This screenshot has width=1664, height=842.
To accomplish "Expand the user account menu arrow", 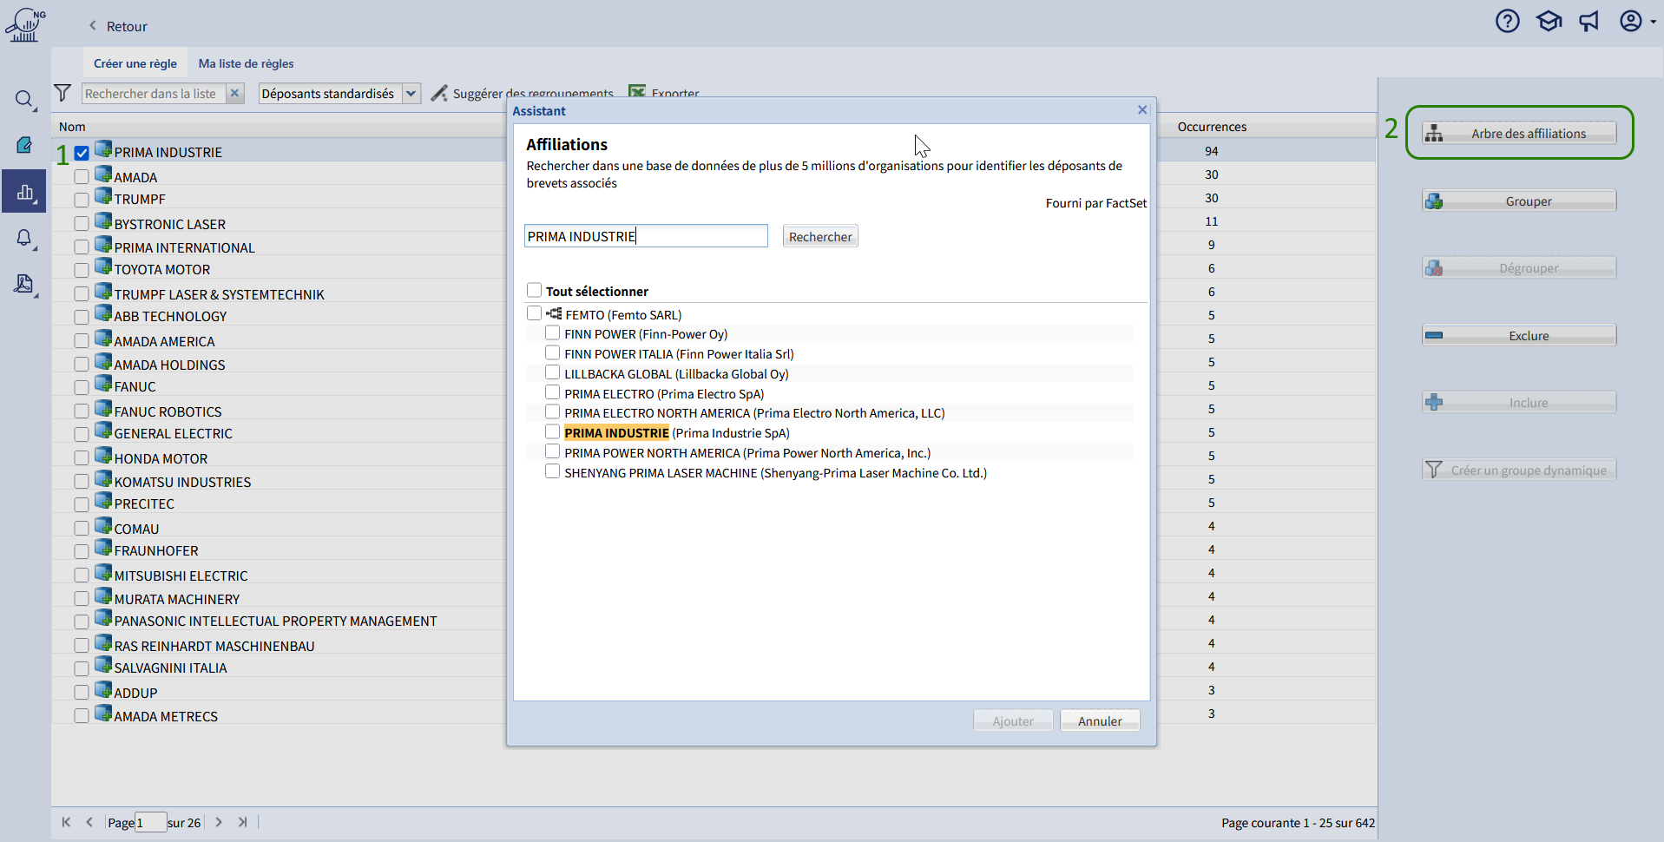I will point(1654,22).
